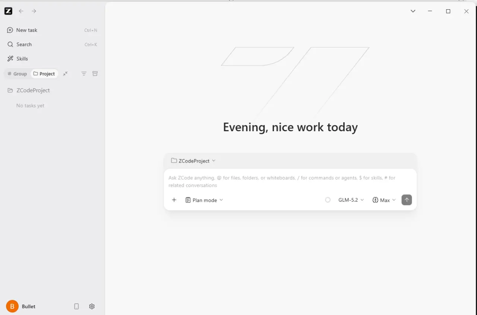Select ZCodeProject in the sidebar list
Image resolution: width=477 pixels, height=315 pixels.
(52, 90)
